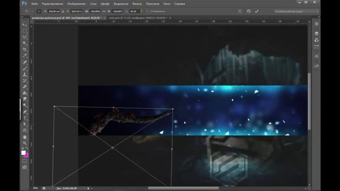Open the Слои menu
Image resolution: width=340 pixels, height=191 pixels.
click(93, 4)
